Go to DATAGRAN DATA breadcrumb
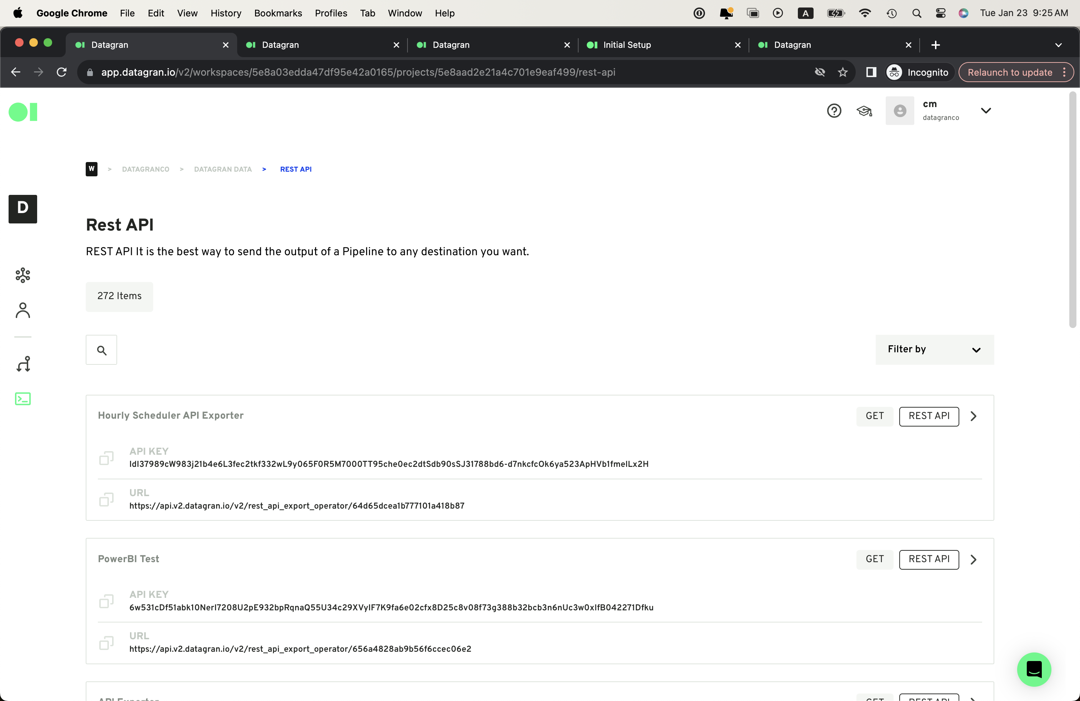The image size is (1080, 701). 222,169
